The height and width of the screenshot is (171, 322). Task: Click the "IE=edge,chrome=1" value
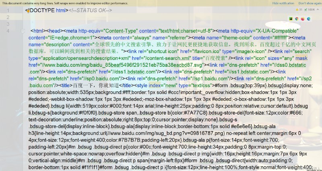pyautogui.click(x=71, y=38)
